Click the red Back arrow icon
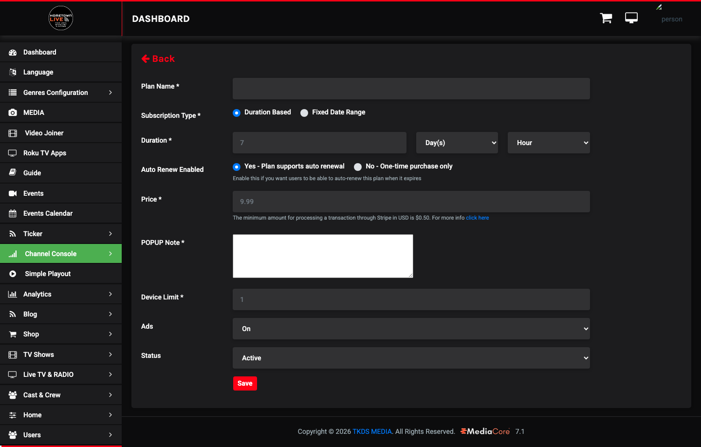 click(146, 58)
